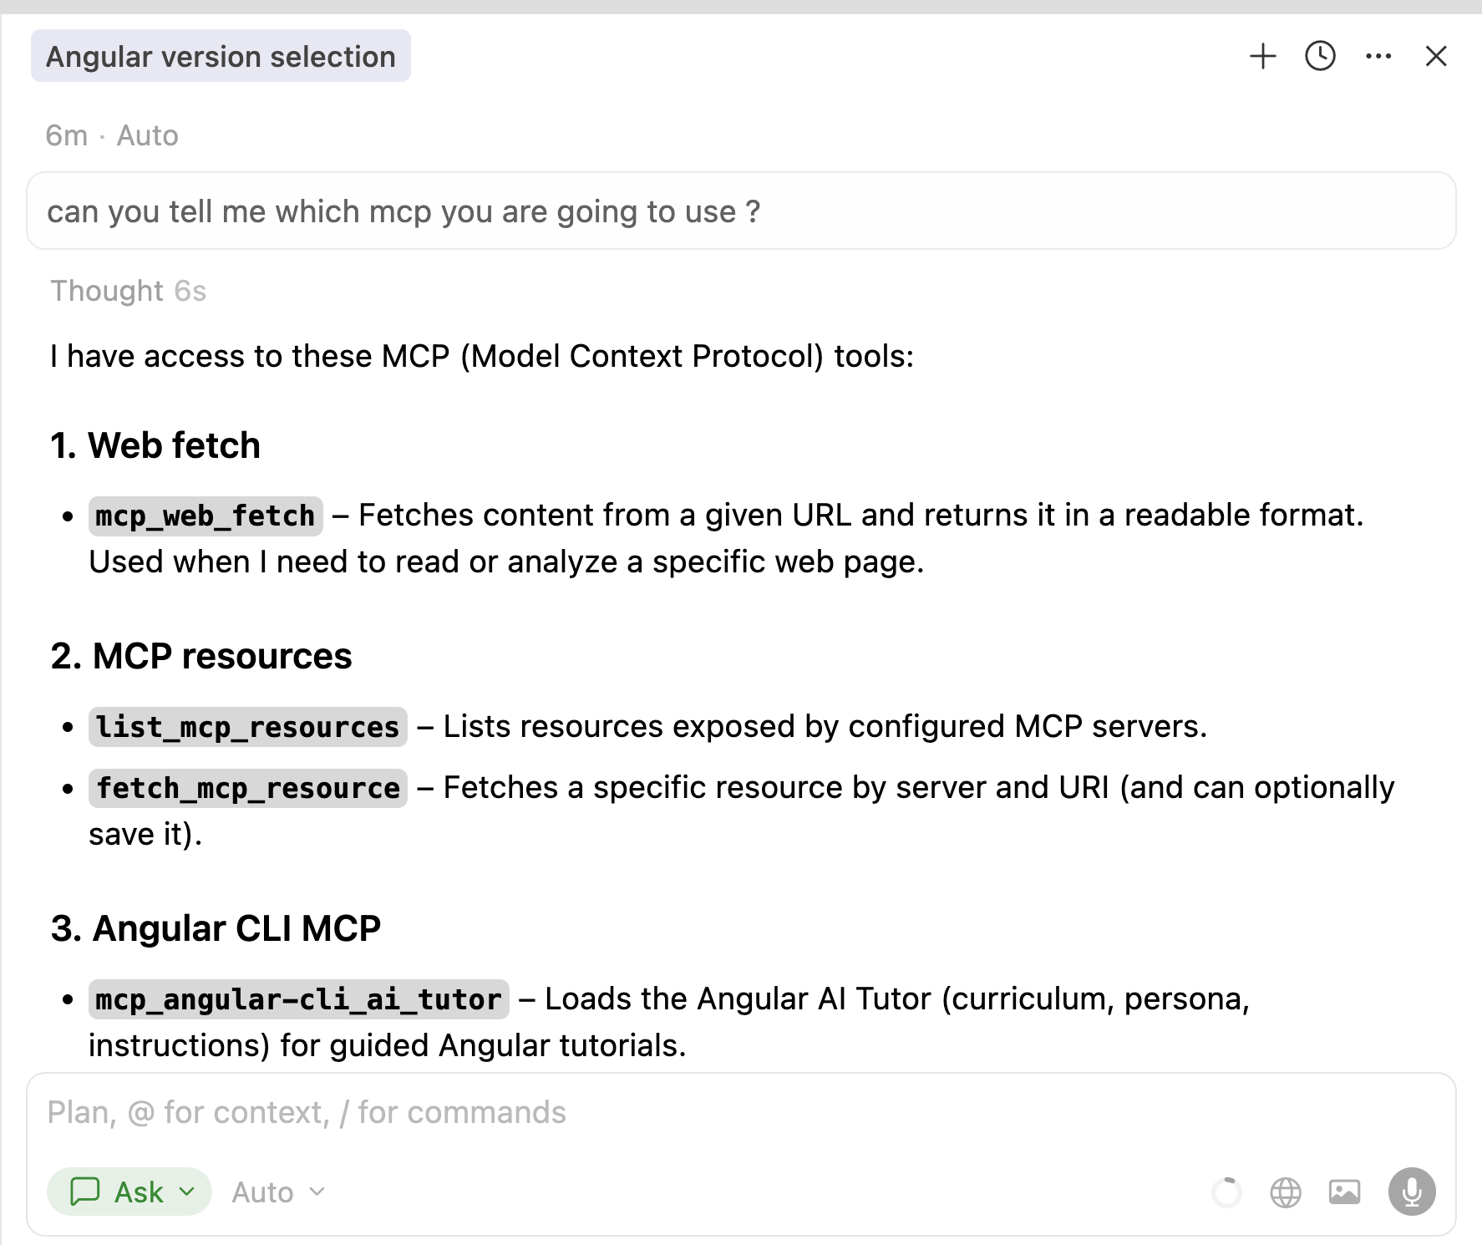The width and height of the screenshot is (1482, 1245).
Task: Check context usage via the circular indicator
Action: click(x=1226, y=1192)
